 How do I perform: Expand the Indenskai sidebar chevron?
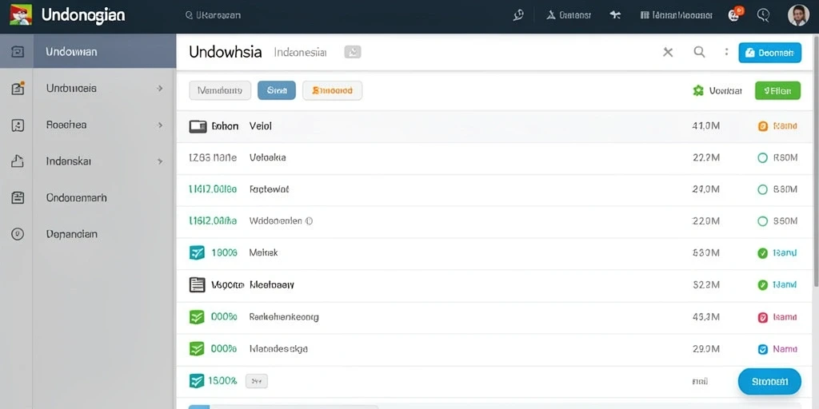click(160, 161)
